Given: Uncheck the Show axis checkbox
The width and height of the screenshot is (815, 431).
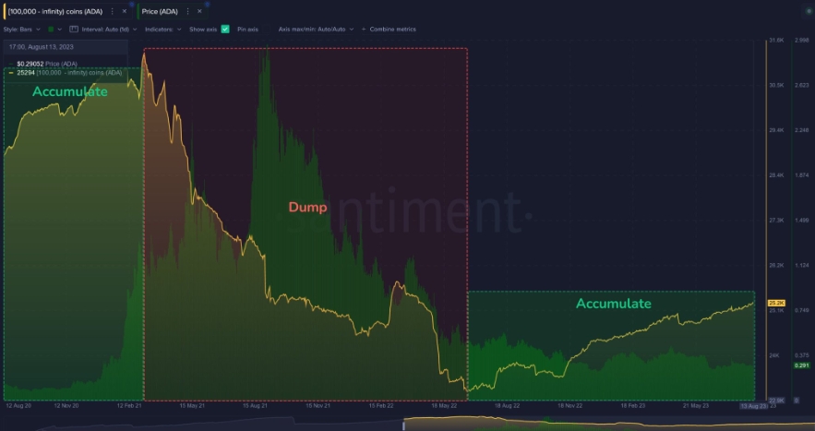Looking at the screenshot, I should click(x=225, y=30).
